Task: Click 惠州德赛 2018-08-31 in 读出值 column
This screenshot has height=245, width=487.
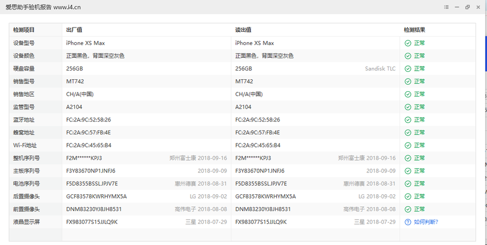Action: tap(369, 183)
